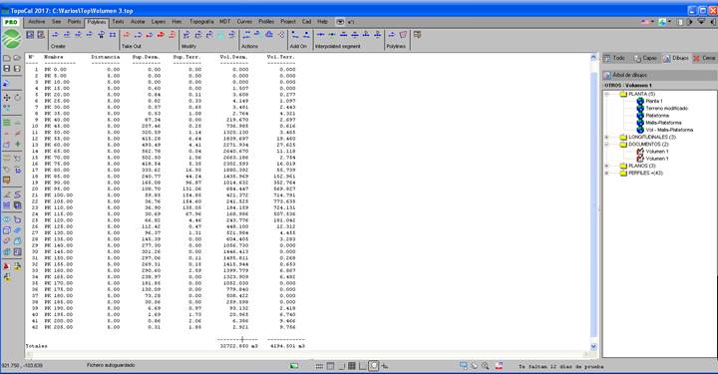Click the report scrollbar up arrow
718x374 pixels.
[x=594, y=58]
